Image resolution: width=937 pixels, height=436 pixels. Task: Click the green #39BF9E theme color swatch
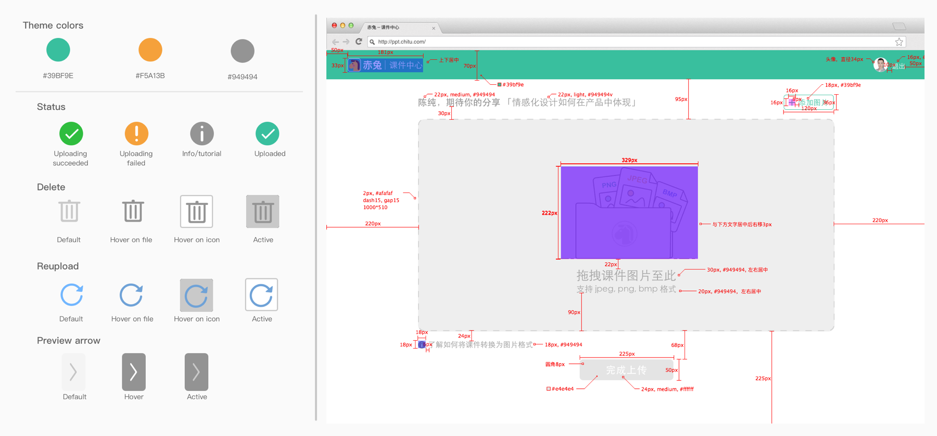58,50
